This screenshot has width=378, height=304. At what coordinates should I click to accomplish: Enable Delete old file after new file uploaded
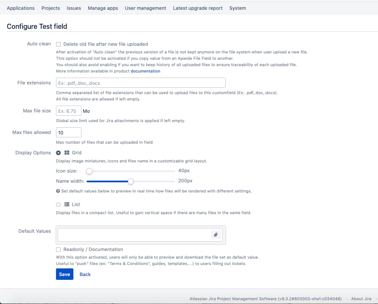[58, 44]
